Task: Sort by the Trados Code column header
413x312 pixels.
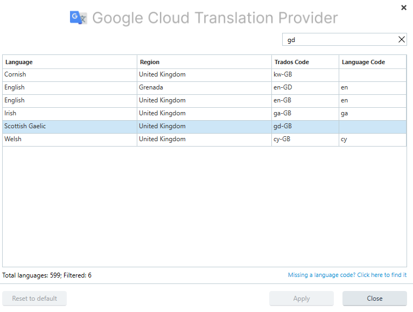Action: [x=305, y=62]
